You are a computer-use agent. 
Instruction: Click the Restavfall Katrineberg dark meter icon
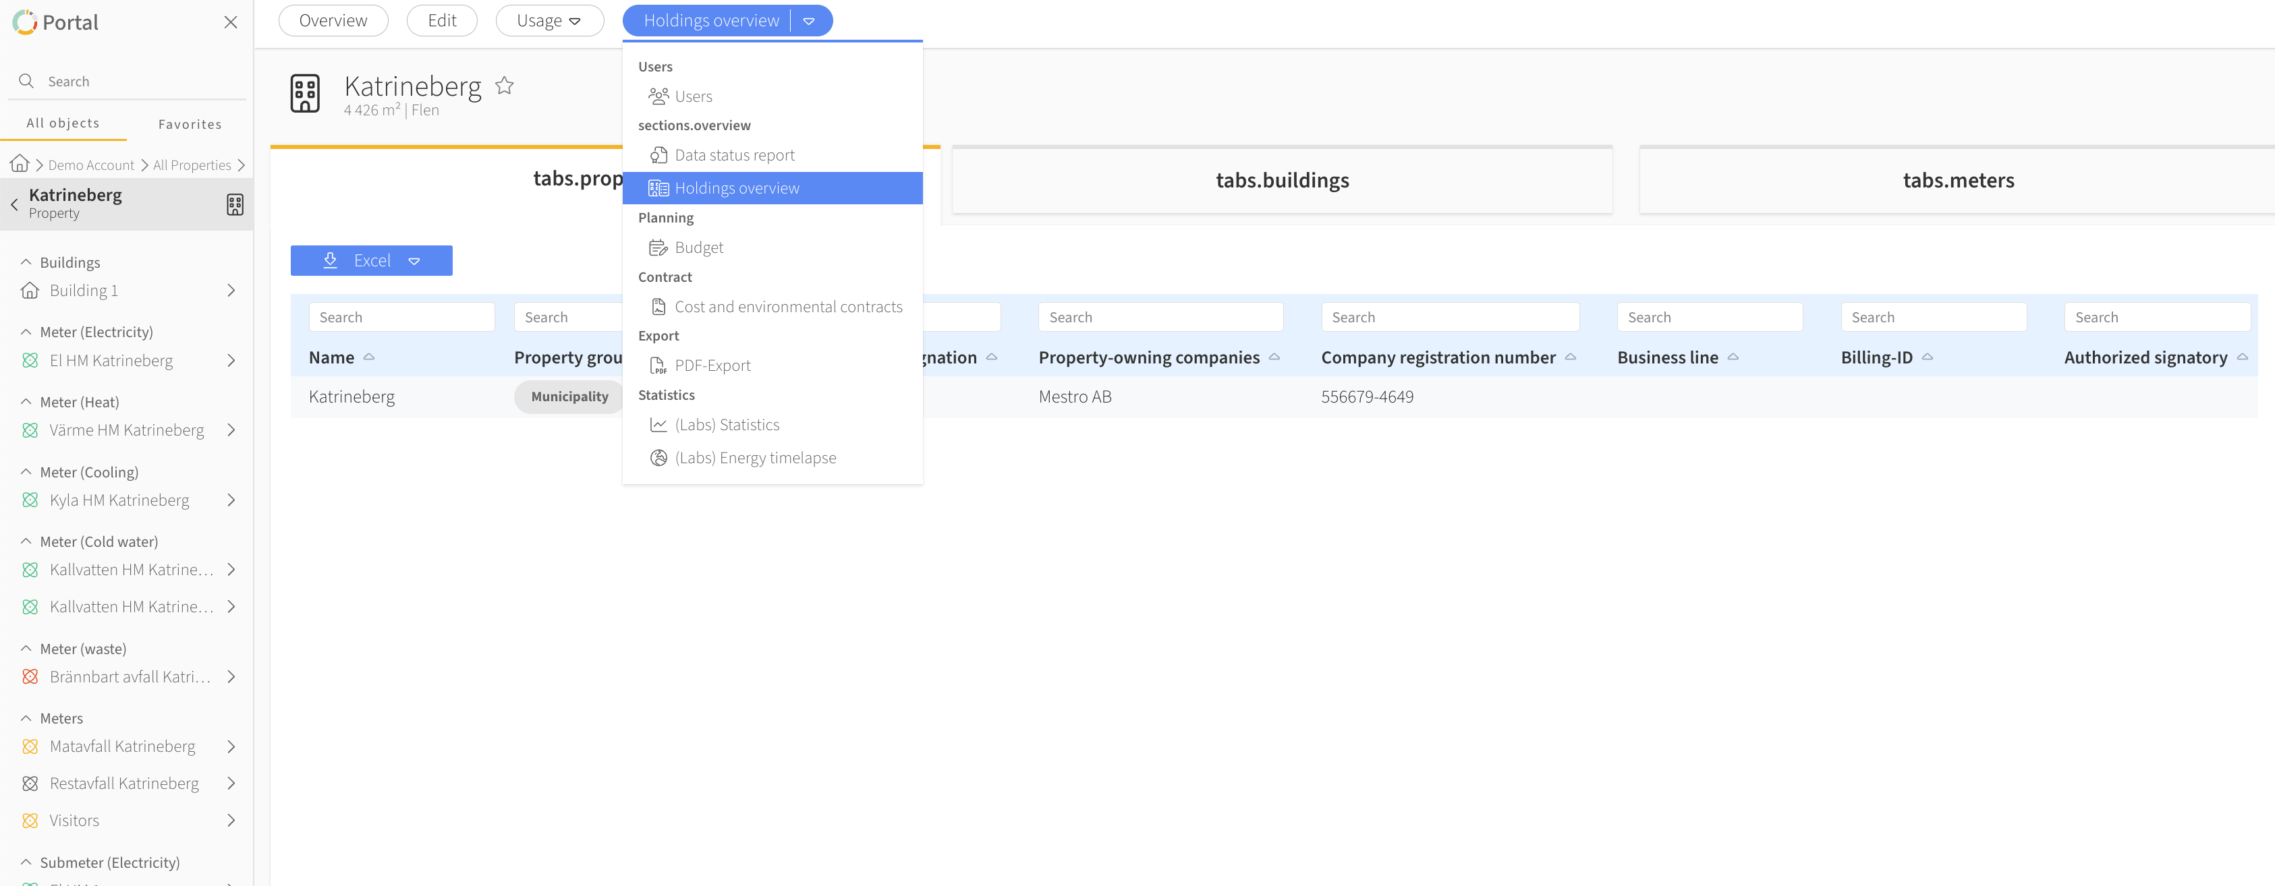[x=30, y=783]
